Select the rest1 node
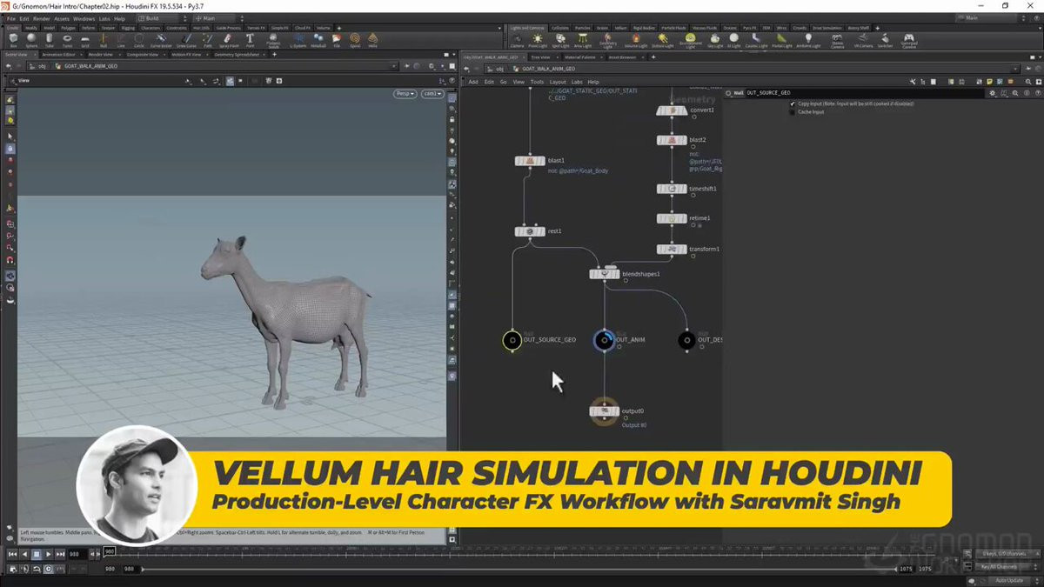1044x587 pixels. point(530,231)
